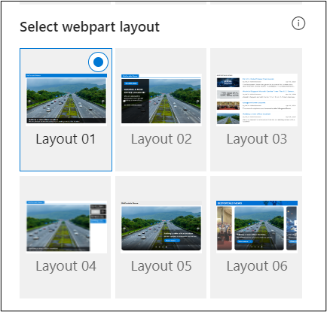327x312 pixels.
Task: Click the Layout 01 text label
Action: tap(66, 139)
